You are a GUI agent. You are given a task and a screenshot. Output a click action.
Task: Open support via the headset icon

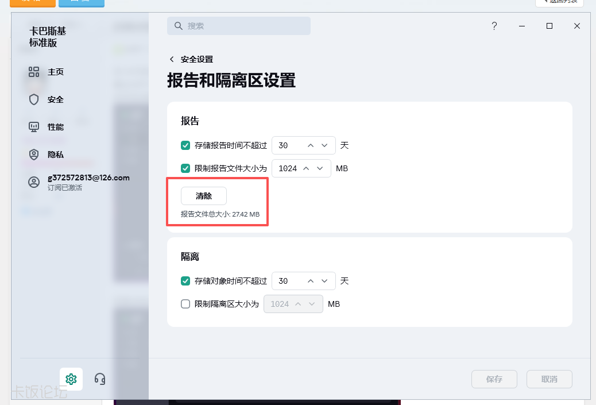[99, 379]
